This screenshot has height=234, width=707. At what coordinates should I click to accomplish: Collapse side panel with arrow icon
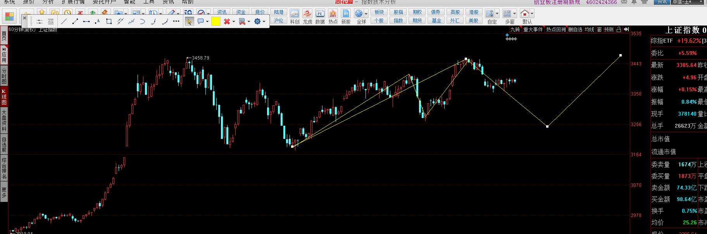click(626, 29)
